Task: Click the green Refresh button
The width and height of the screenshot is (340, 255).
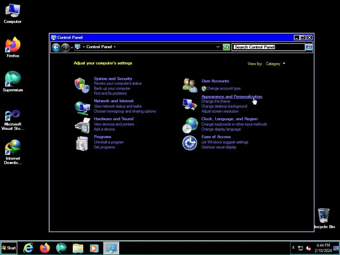Action: 226,47
